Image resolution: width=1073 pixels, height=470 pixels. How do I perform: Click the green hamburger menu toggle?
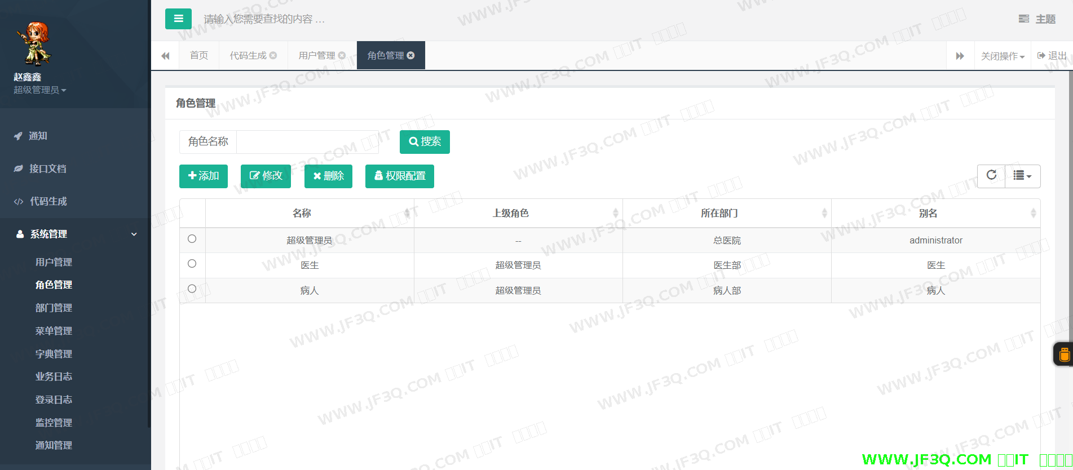(178, 19)
